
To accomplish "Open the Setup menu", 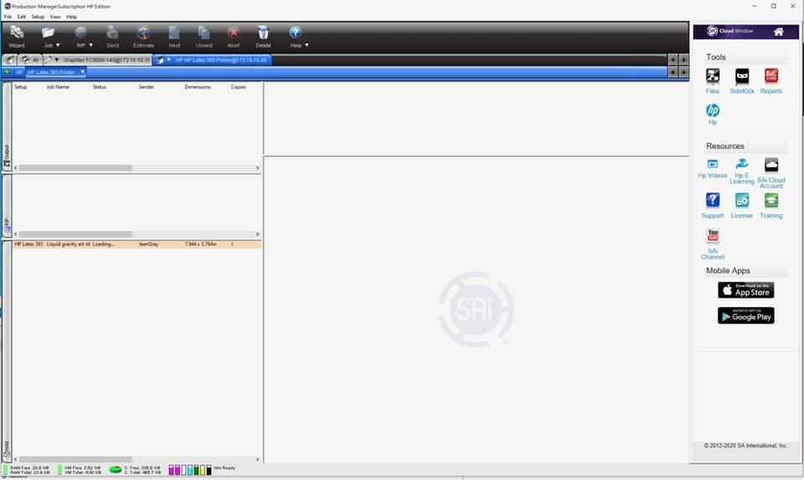I will [x=38, y=17].
